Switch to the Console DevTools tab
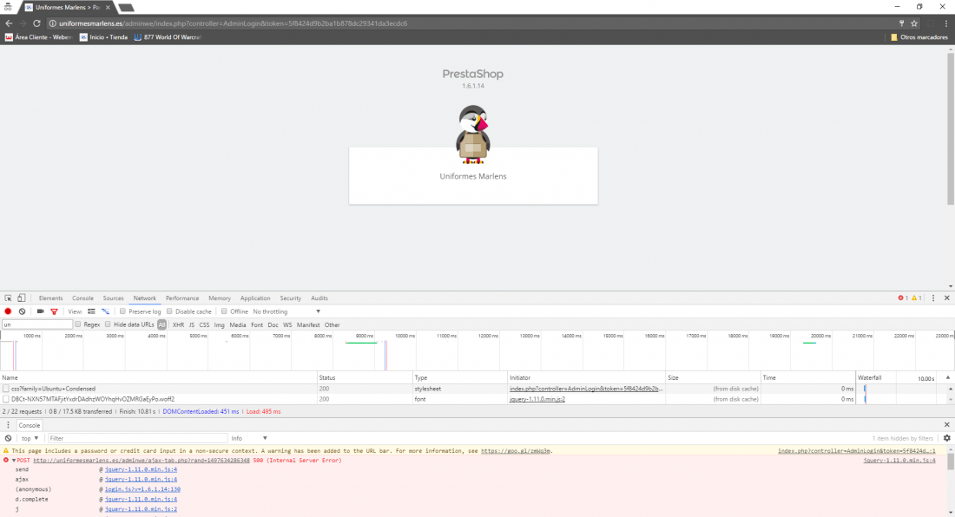Viewport: 955px width, 517px height. pyautogui.click(x=82, y=298)
